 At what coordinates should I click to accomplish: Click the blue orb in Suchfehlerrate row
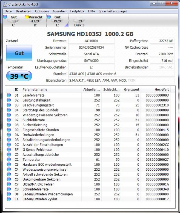click(9, 120)
